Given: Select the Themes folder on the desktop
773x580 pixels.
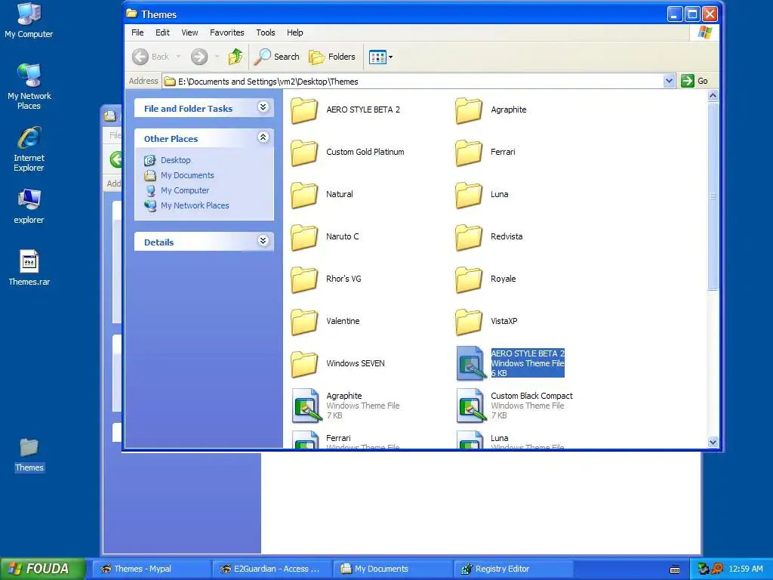Looking at the screenshot, I should (29, 455).
